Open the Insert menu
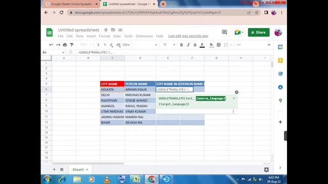This screenshot has height=184, width=328. (91, 36)
